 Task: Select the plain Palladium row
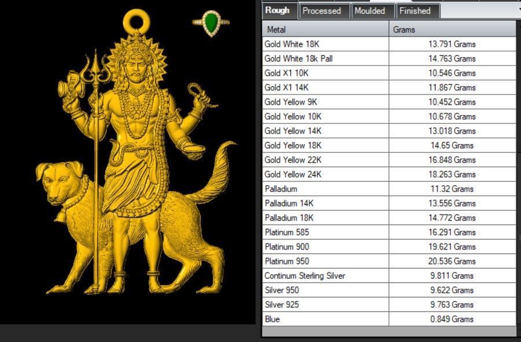pos(389,189)
